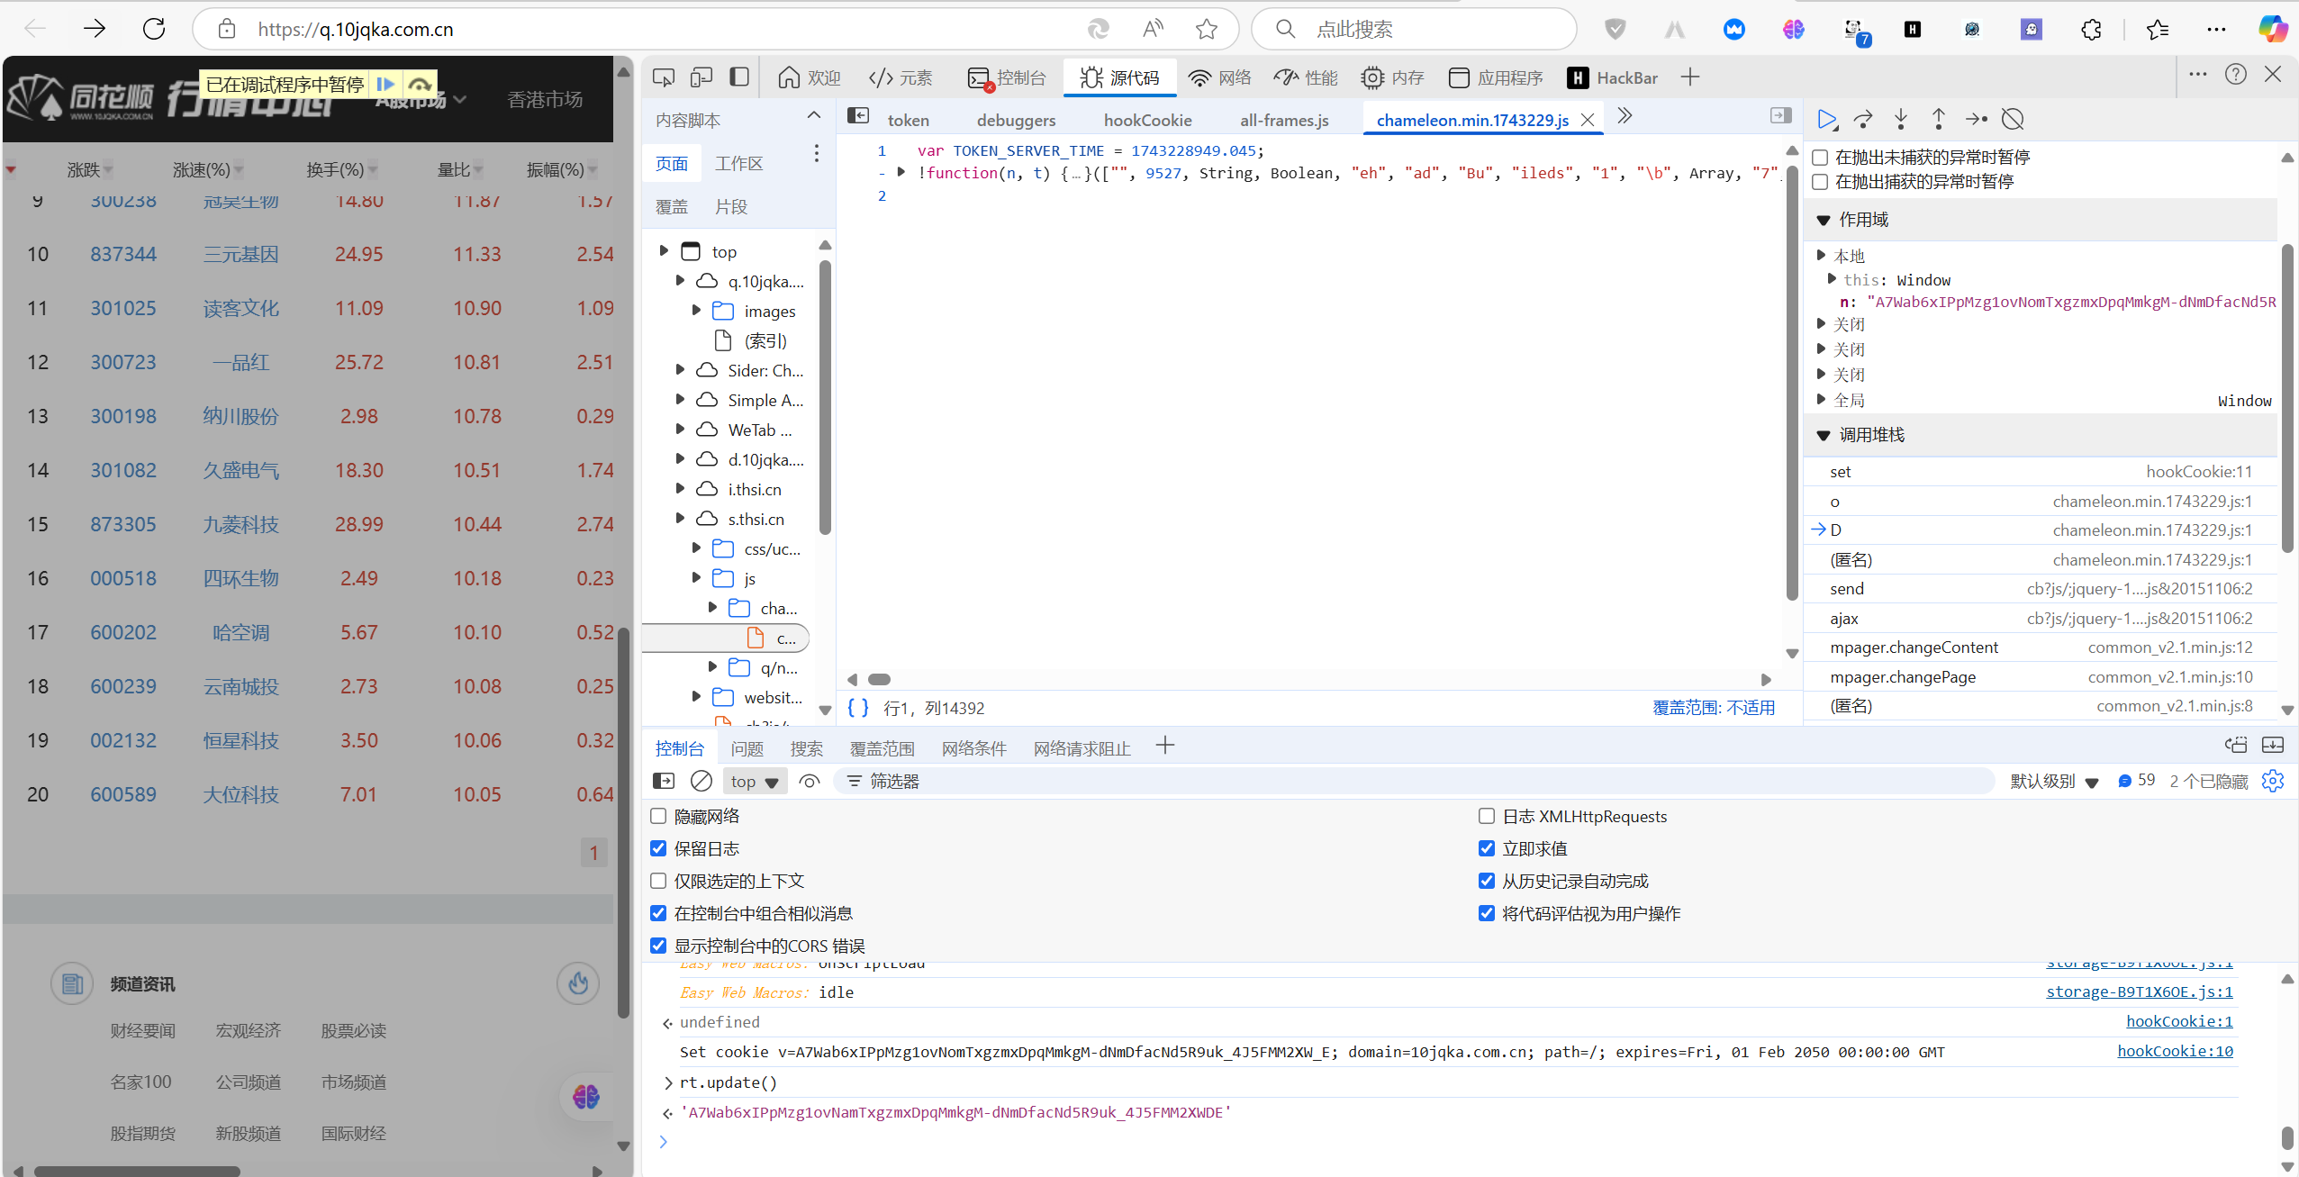Viewport: 2299px width, 1177px height.
Task: Open the top context dropdown in console
Action: pyautogui.click(x=755, y=781)
